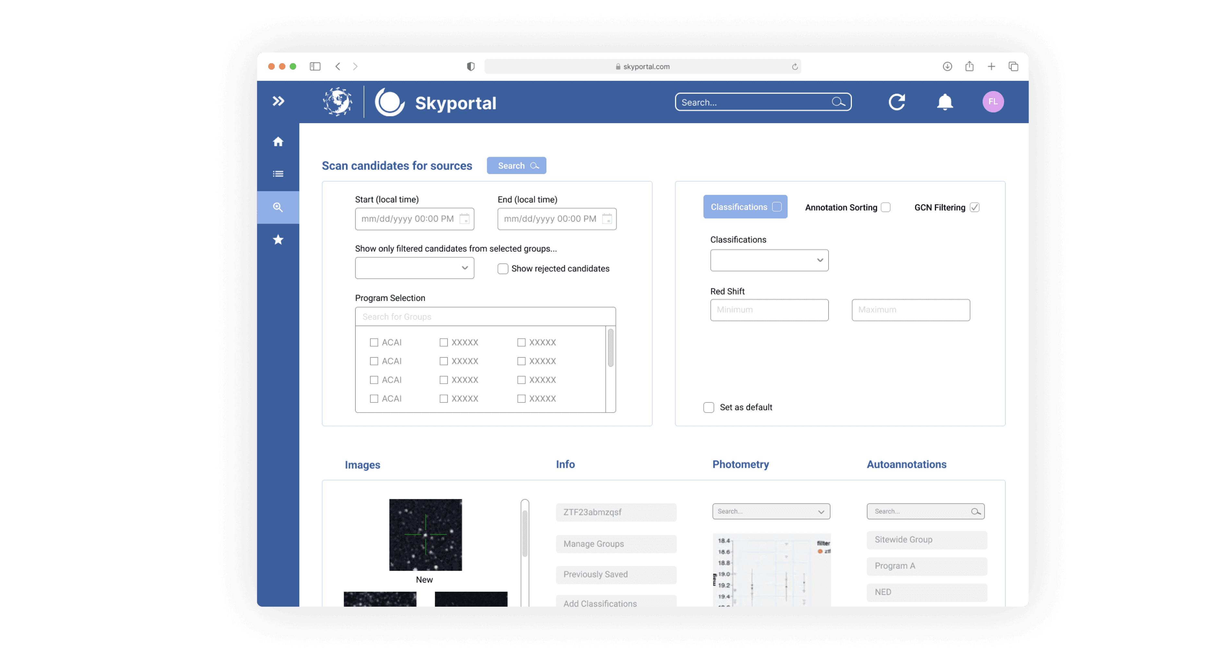
Task: Open favorites star in sidebar
Action: point(278,239)
